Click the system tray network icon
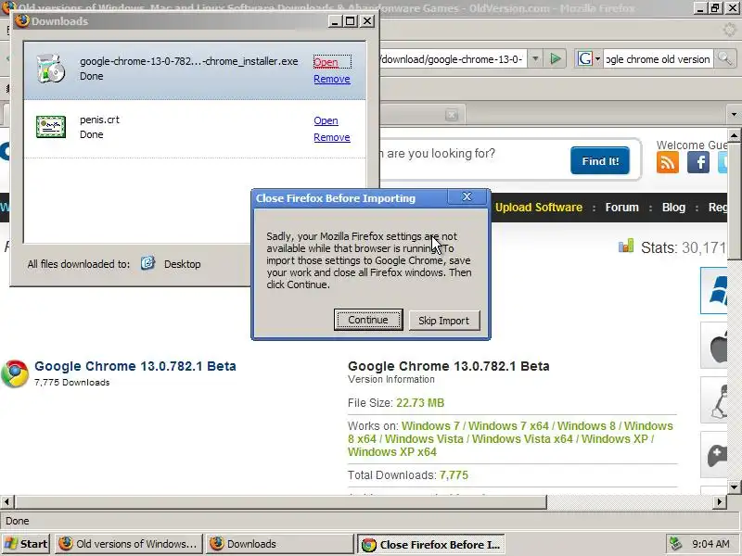742x556 pixels. (x=676, y=544)
